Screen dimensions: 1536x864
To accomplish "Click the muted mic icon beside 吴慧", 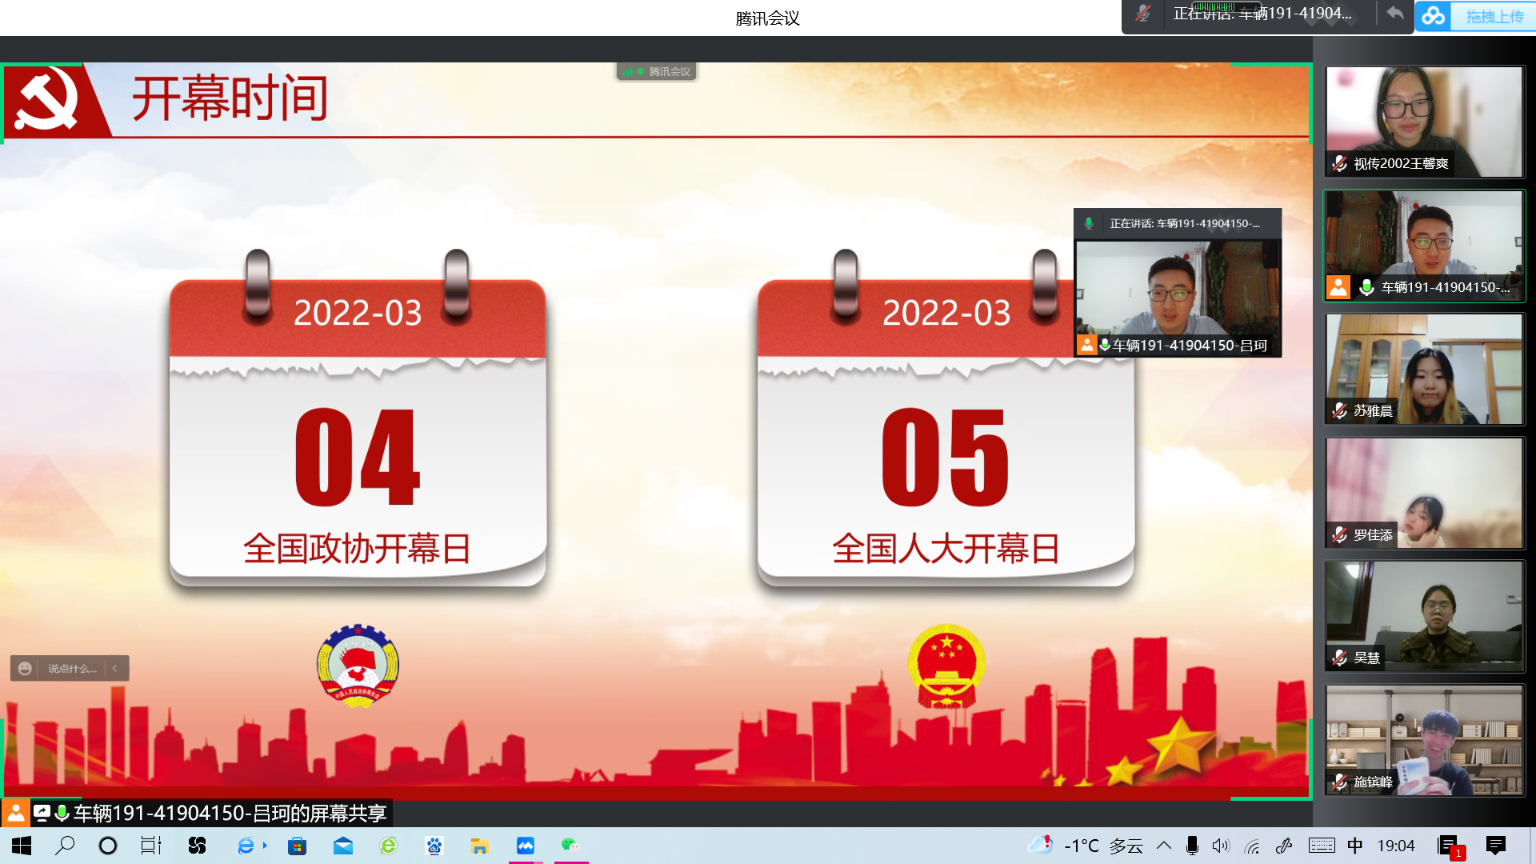I will (1340, 658).
